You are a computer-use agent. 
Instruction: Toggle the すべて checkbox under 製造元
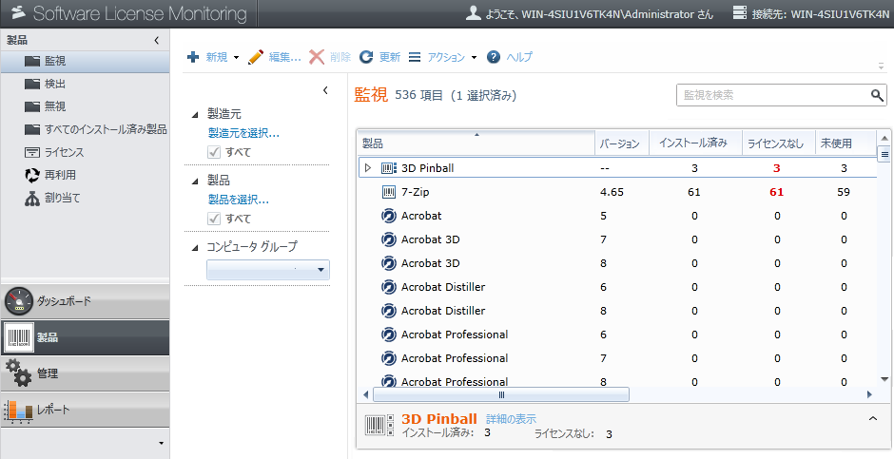click(x=215, y=152)
